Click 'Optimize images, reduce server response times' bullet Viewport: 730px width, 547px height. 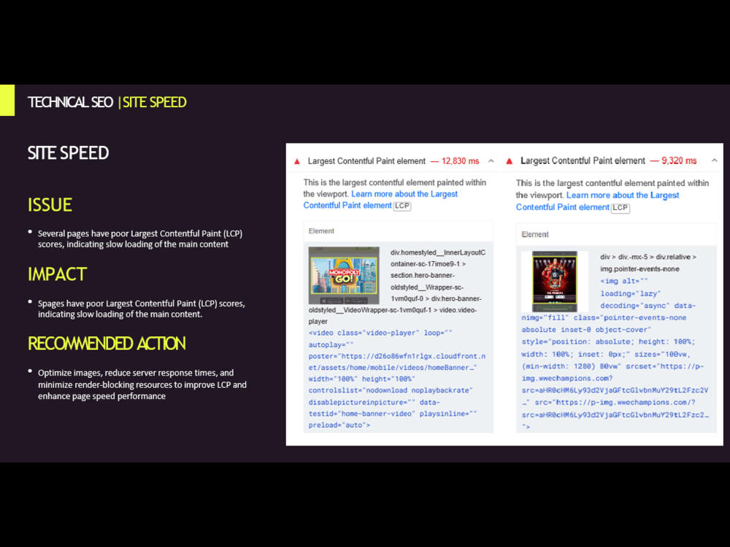click(142, 384)
